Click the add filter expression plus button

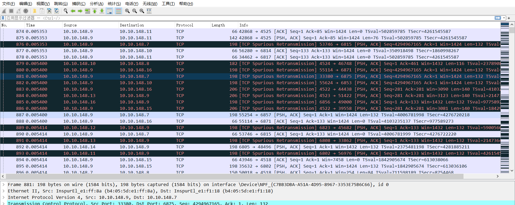[x=509, y=18]
